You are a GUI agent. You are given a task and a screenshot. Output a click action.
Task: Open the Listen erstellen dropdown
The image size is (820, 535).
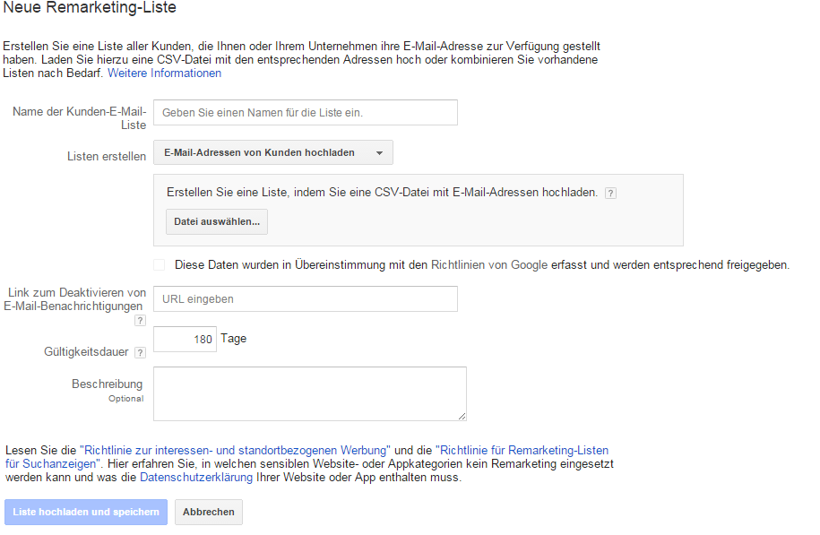coord(273,152)
